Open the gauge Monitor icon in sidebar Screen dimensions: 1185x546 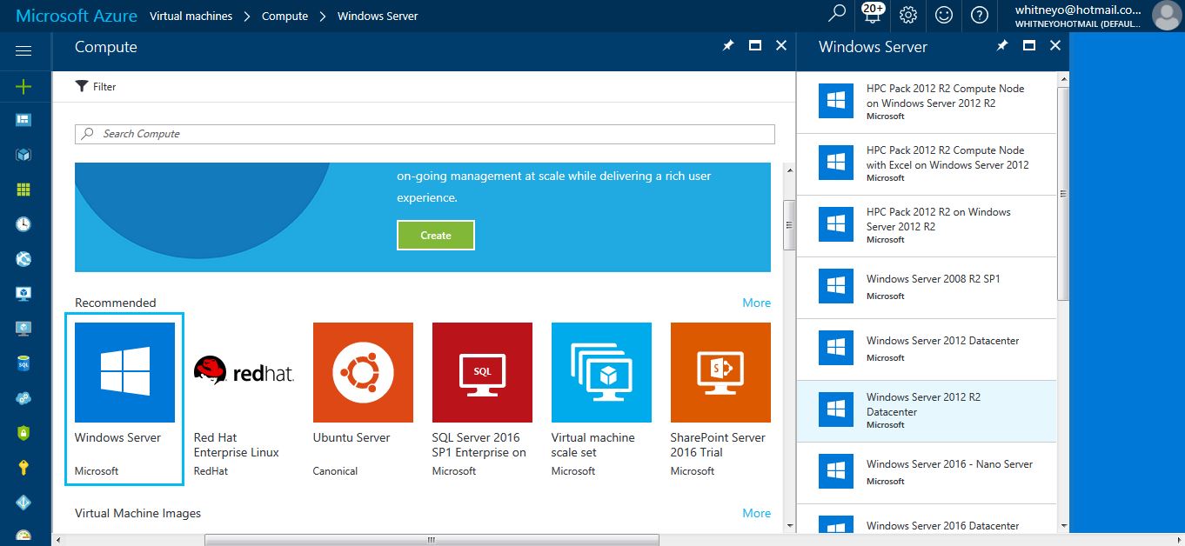click(23, 536)
